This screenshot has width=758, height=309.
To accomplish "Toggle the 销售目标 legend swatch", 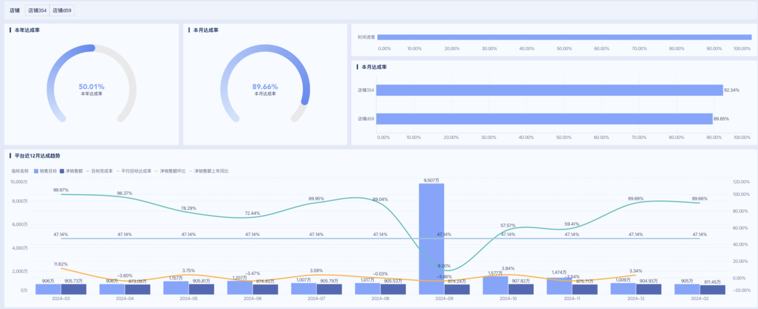I will pos(36,171).
